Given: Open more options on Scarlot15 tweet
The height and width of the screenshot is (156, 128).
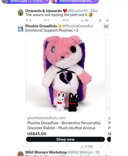Looking at the screenshot, I should coord(111,11).
